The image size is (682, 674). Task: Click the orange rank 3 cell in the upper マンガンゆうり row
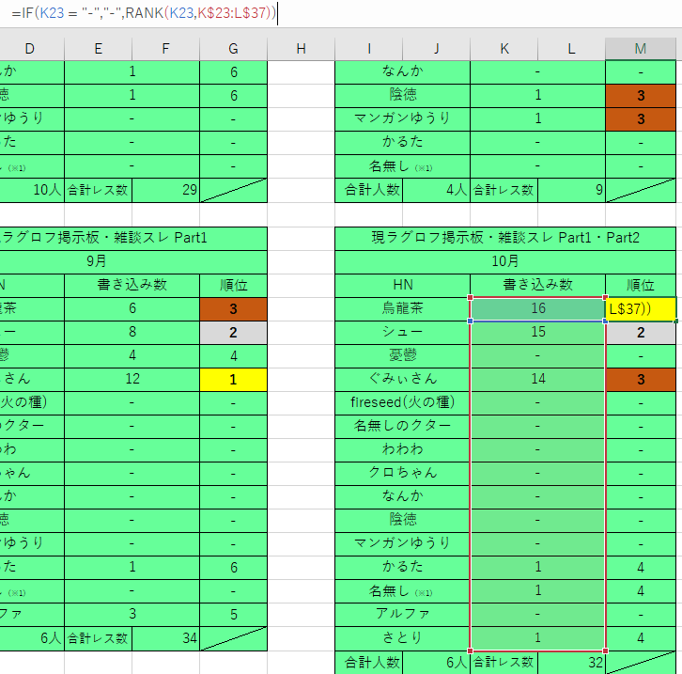641,119
